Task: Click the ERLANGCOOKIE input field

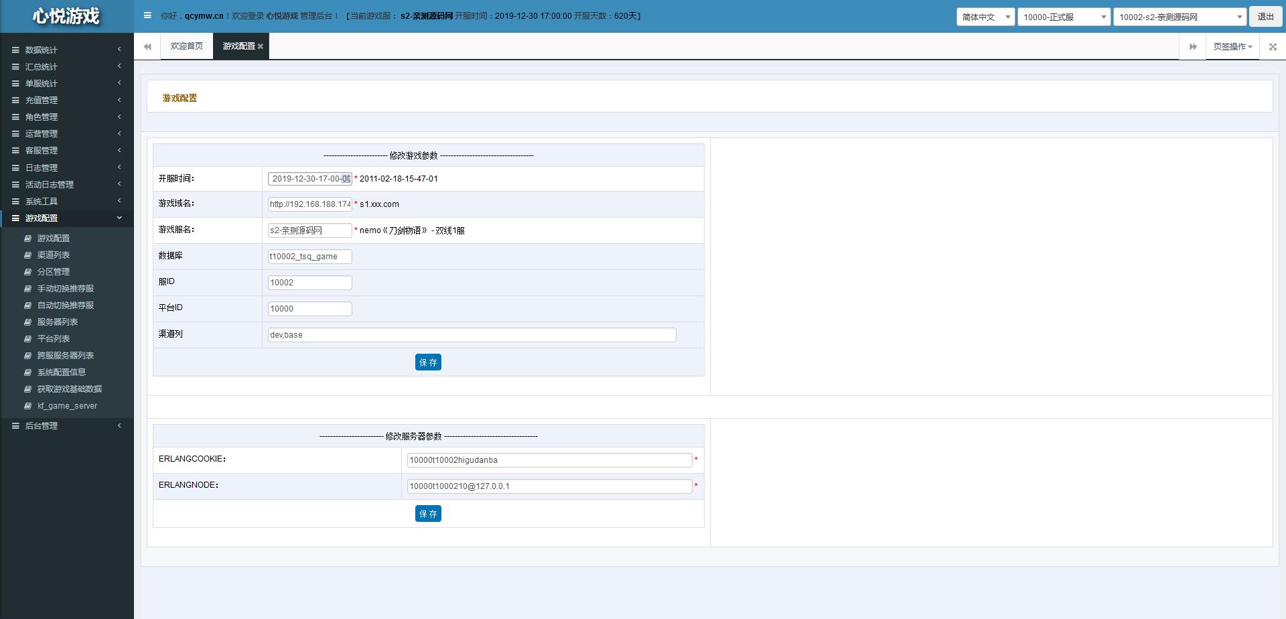Action: pos(549,460)
